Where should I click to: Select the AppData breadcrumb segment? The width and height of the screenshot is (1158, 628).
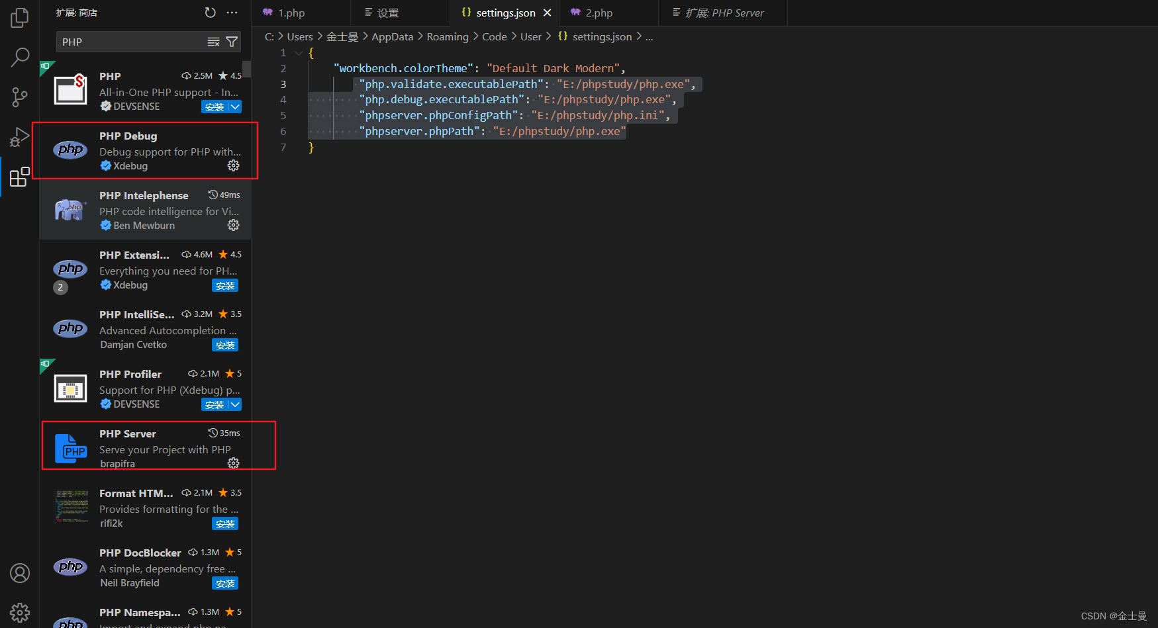(x=392, y=37)
